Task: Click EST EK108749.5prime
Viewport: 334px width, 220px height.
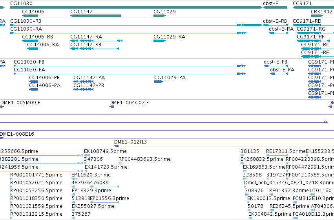Action: 87,155
